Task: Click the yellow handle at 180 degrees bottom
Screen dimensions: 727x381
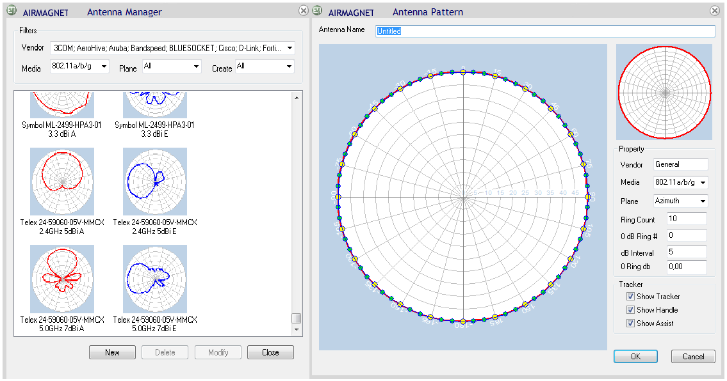Action: 462,322
